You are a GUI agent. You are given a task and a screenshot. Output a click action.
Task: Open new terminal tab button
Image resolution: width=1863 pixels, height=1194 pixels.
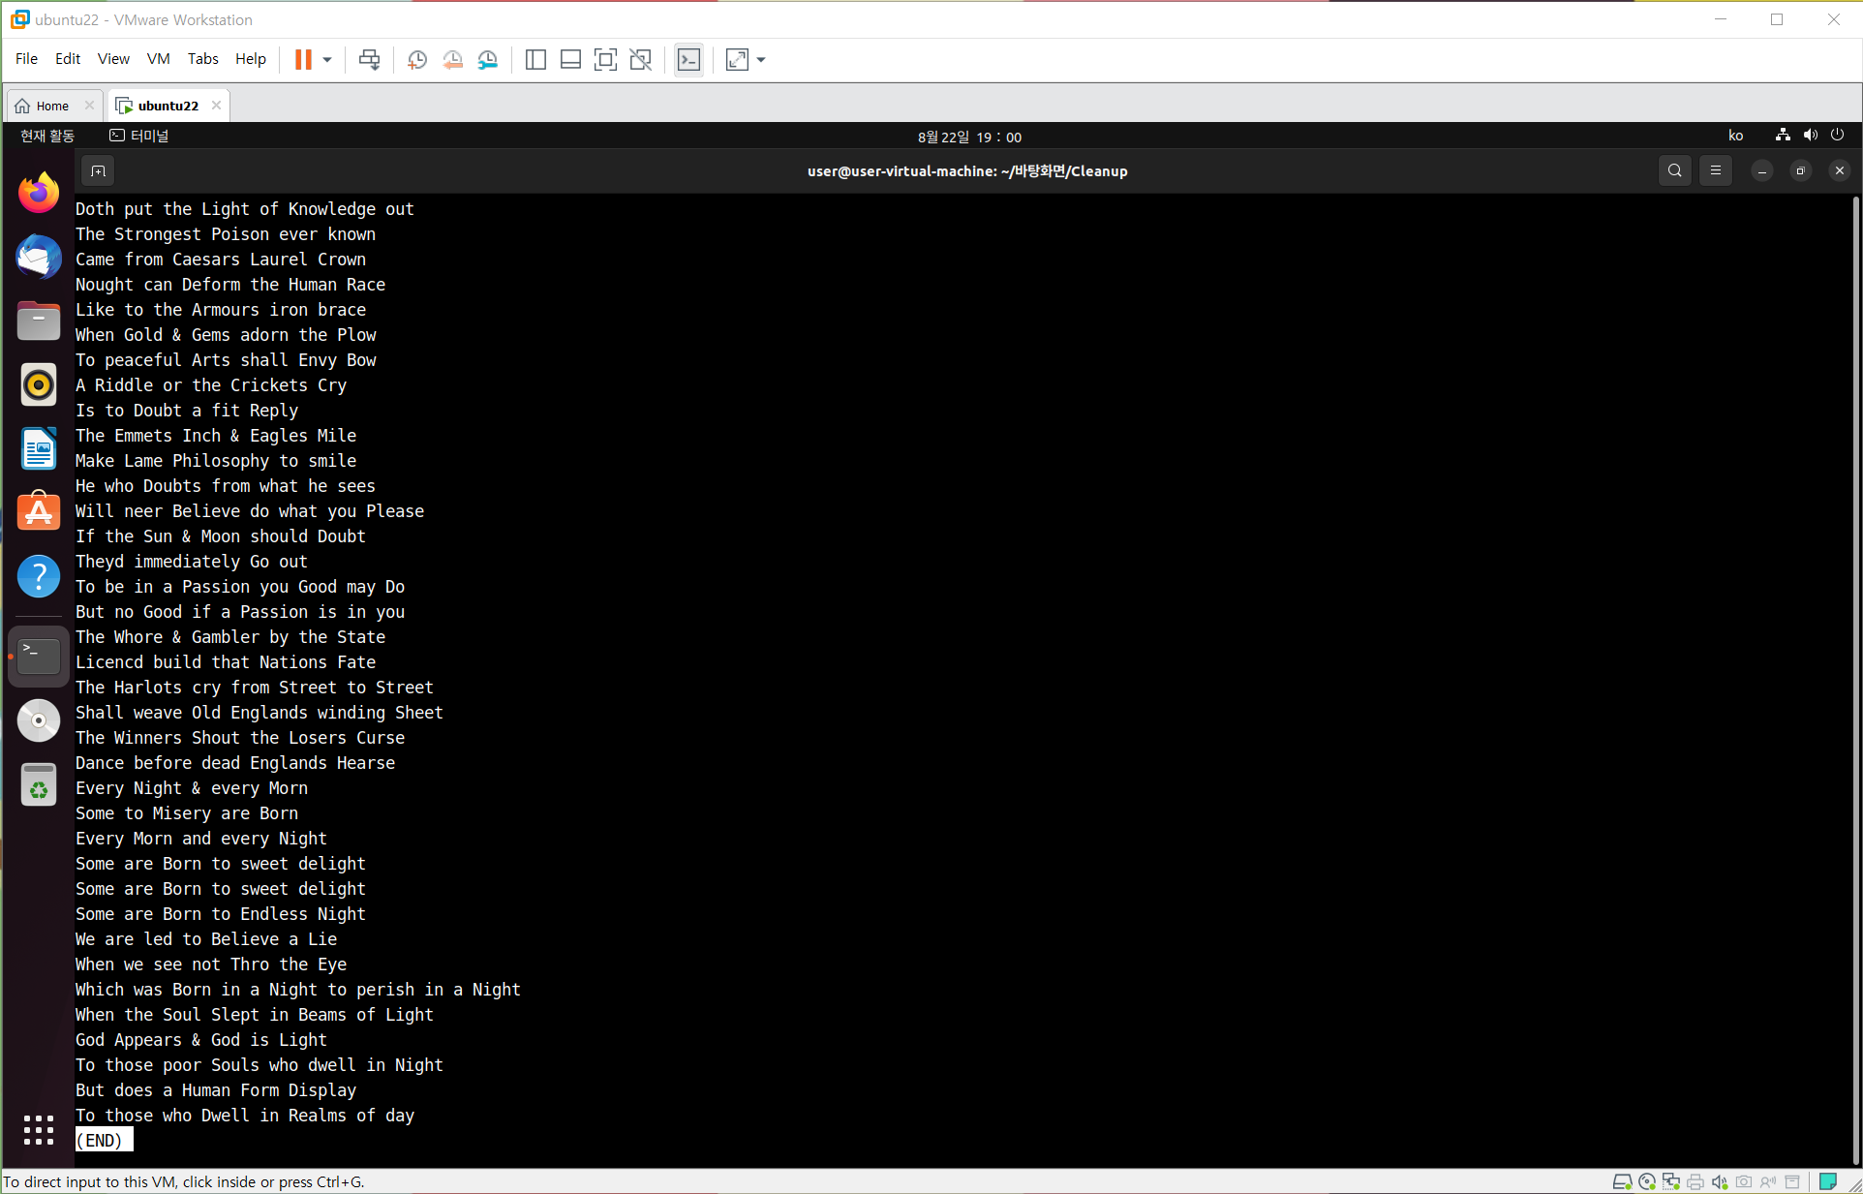coord(98,171)
